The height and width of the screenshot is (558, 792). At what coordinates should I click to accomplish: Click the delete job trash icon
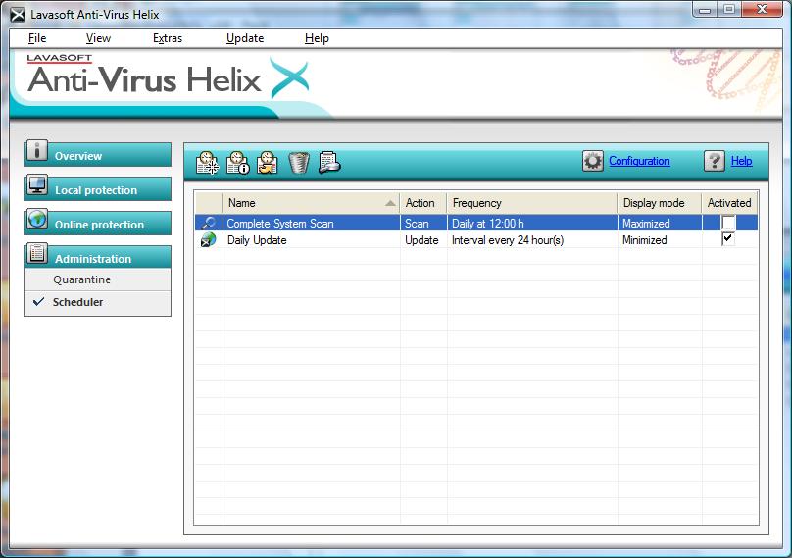[x=299, y=163]
